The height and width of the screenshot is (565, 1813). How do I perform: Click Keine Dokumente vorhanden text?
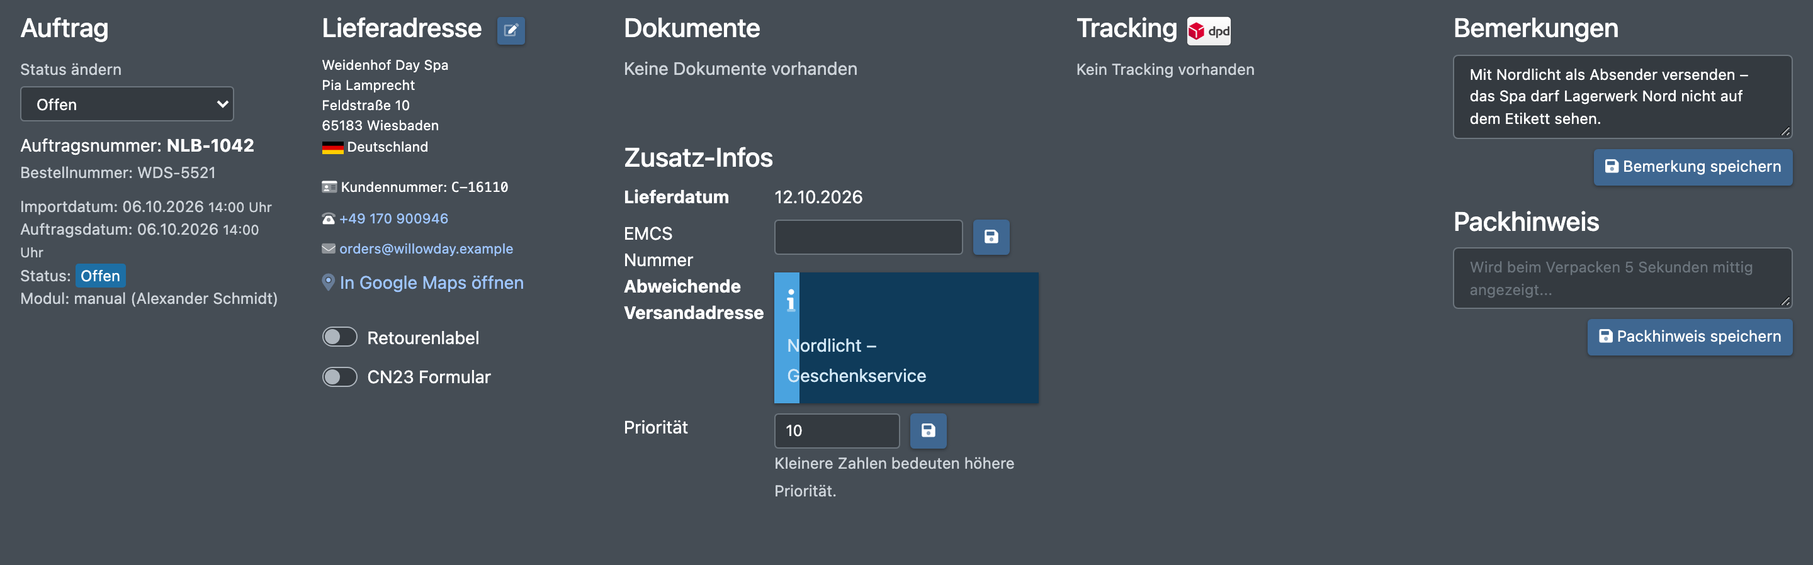click(740, 69)
